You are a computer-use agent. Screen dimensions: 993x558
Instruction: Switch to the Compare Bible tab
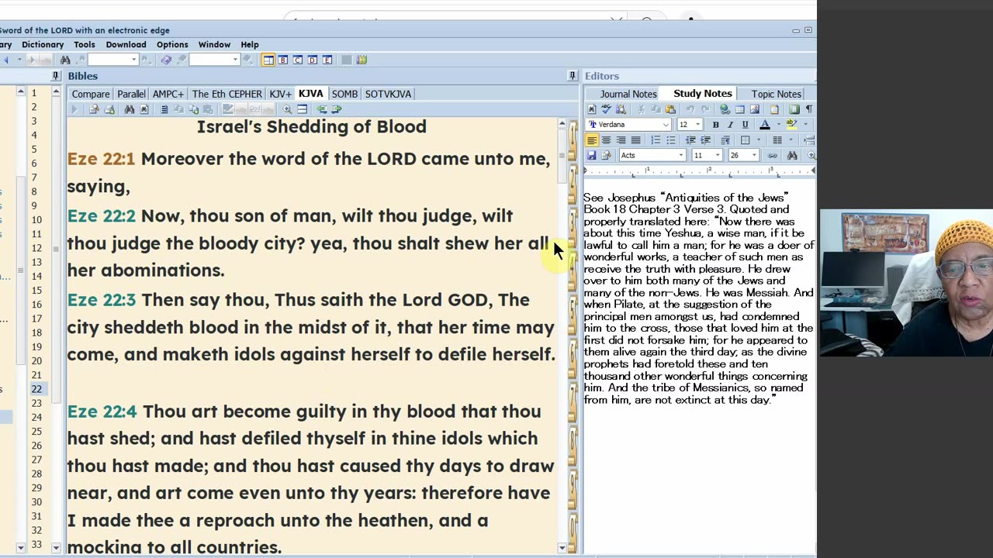[x=91, y=94]
